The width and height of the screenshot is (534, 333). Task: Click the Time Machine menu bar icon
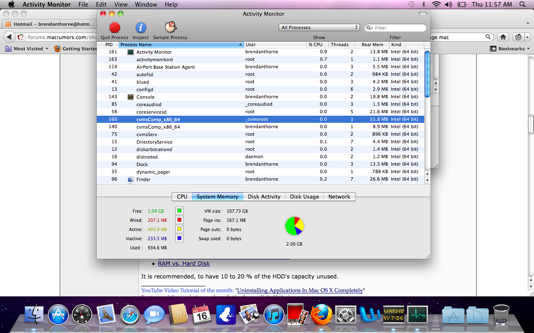(x=411, y=5)
